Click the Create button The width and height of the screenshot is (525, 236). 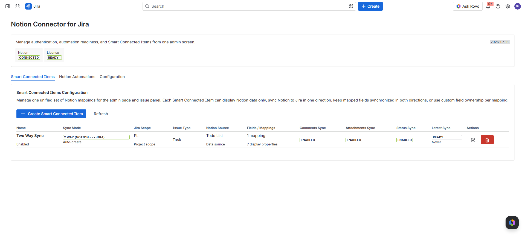pos(370,6)
